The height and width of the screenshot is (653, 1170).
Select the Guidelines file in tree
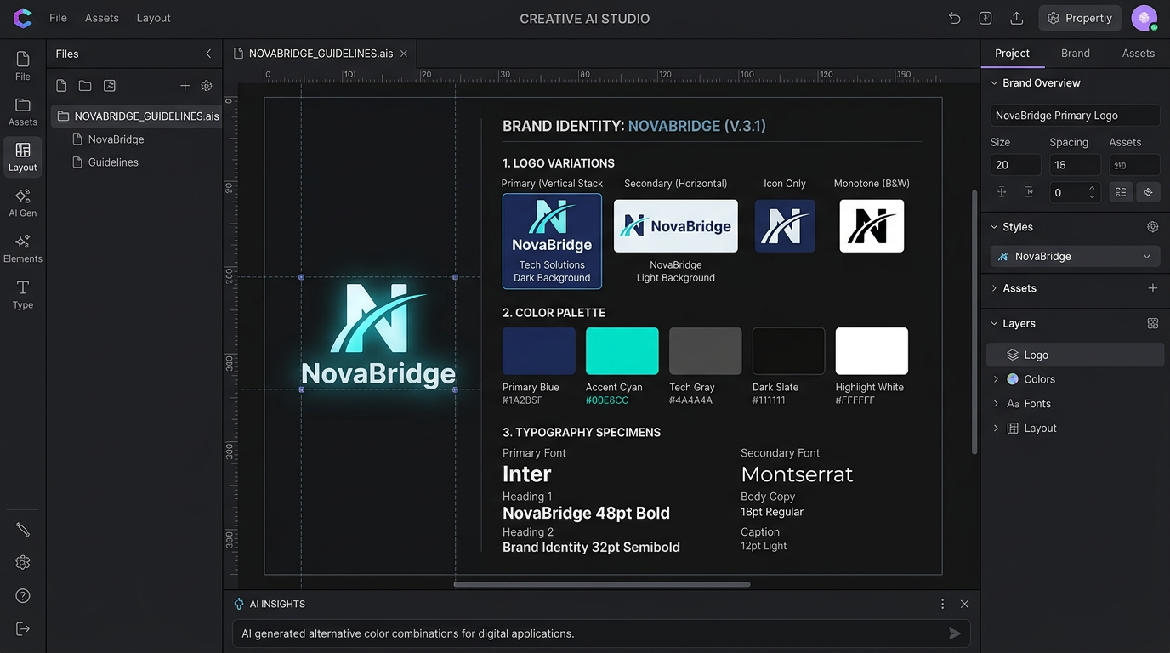coord(113,162)
